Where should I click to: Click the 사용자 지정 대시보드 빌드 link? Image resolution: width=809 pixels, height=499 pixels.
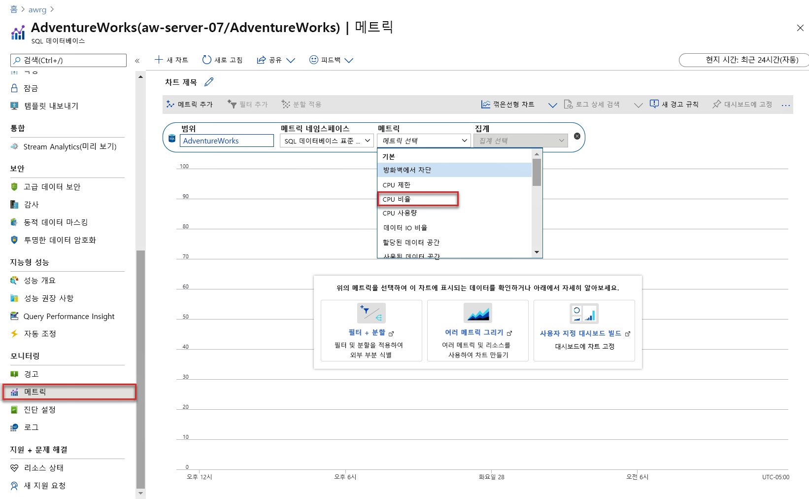click(580, 333)
